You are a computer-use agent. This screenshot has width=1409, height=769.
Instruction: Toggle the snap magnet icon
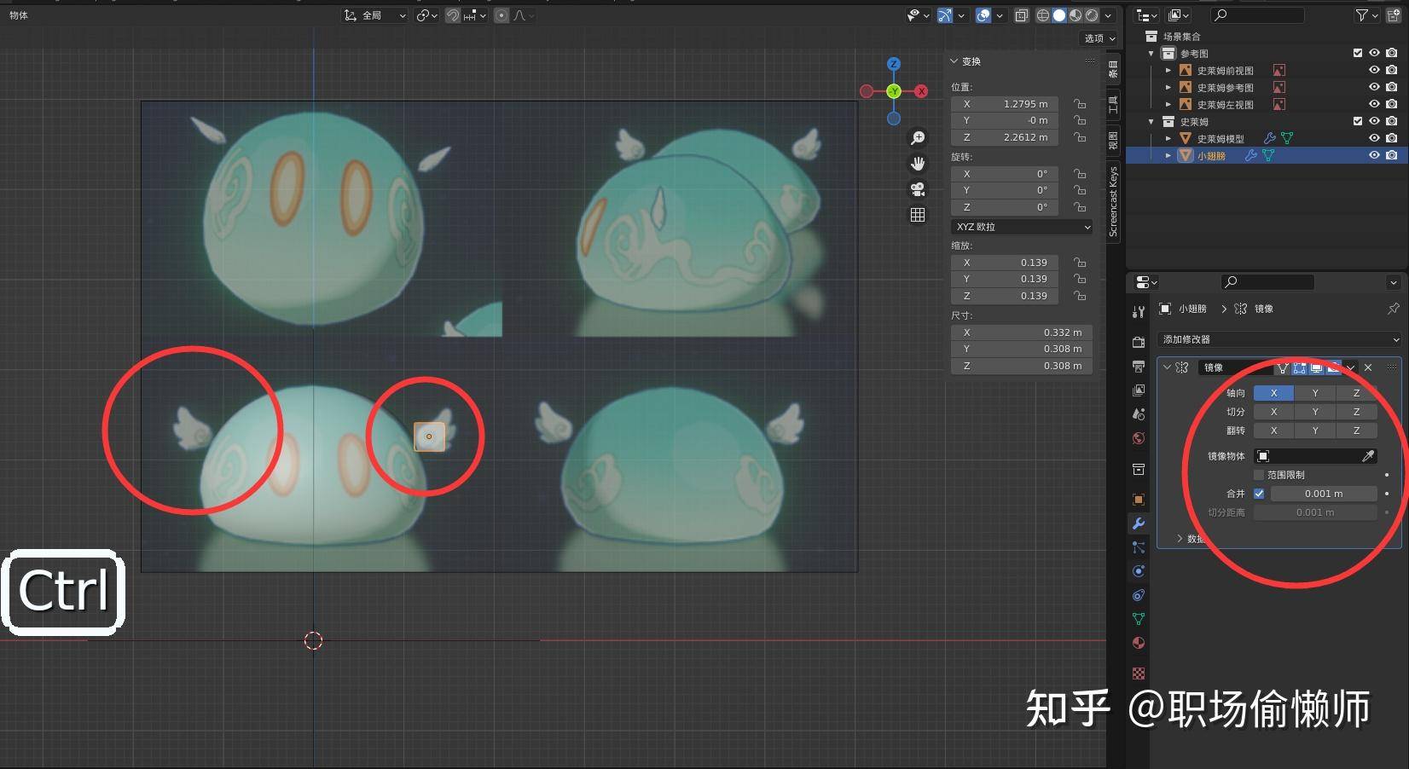(452, 15)
